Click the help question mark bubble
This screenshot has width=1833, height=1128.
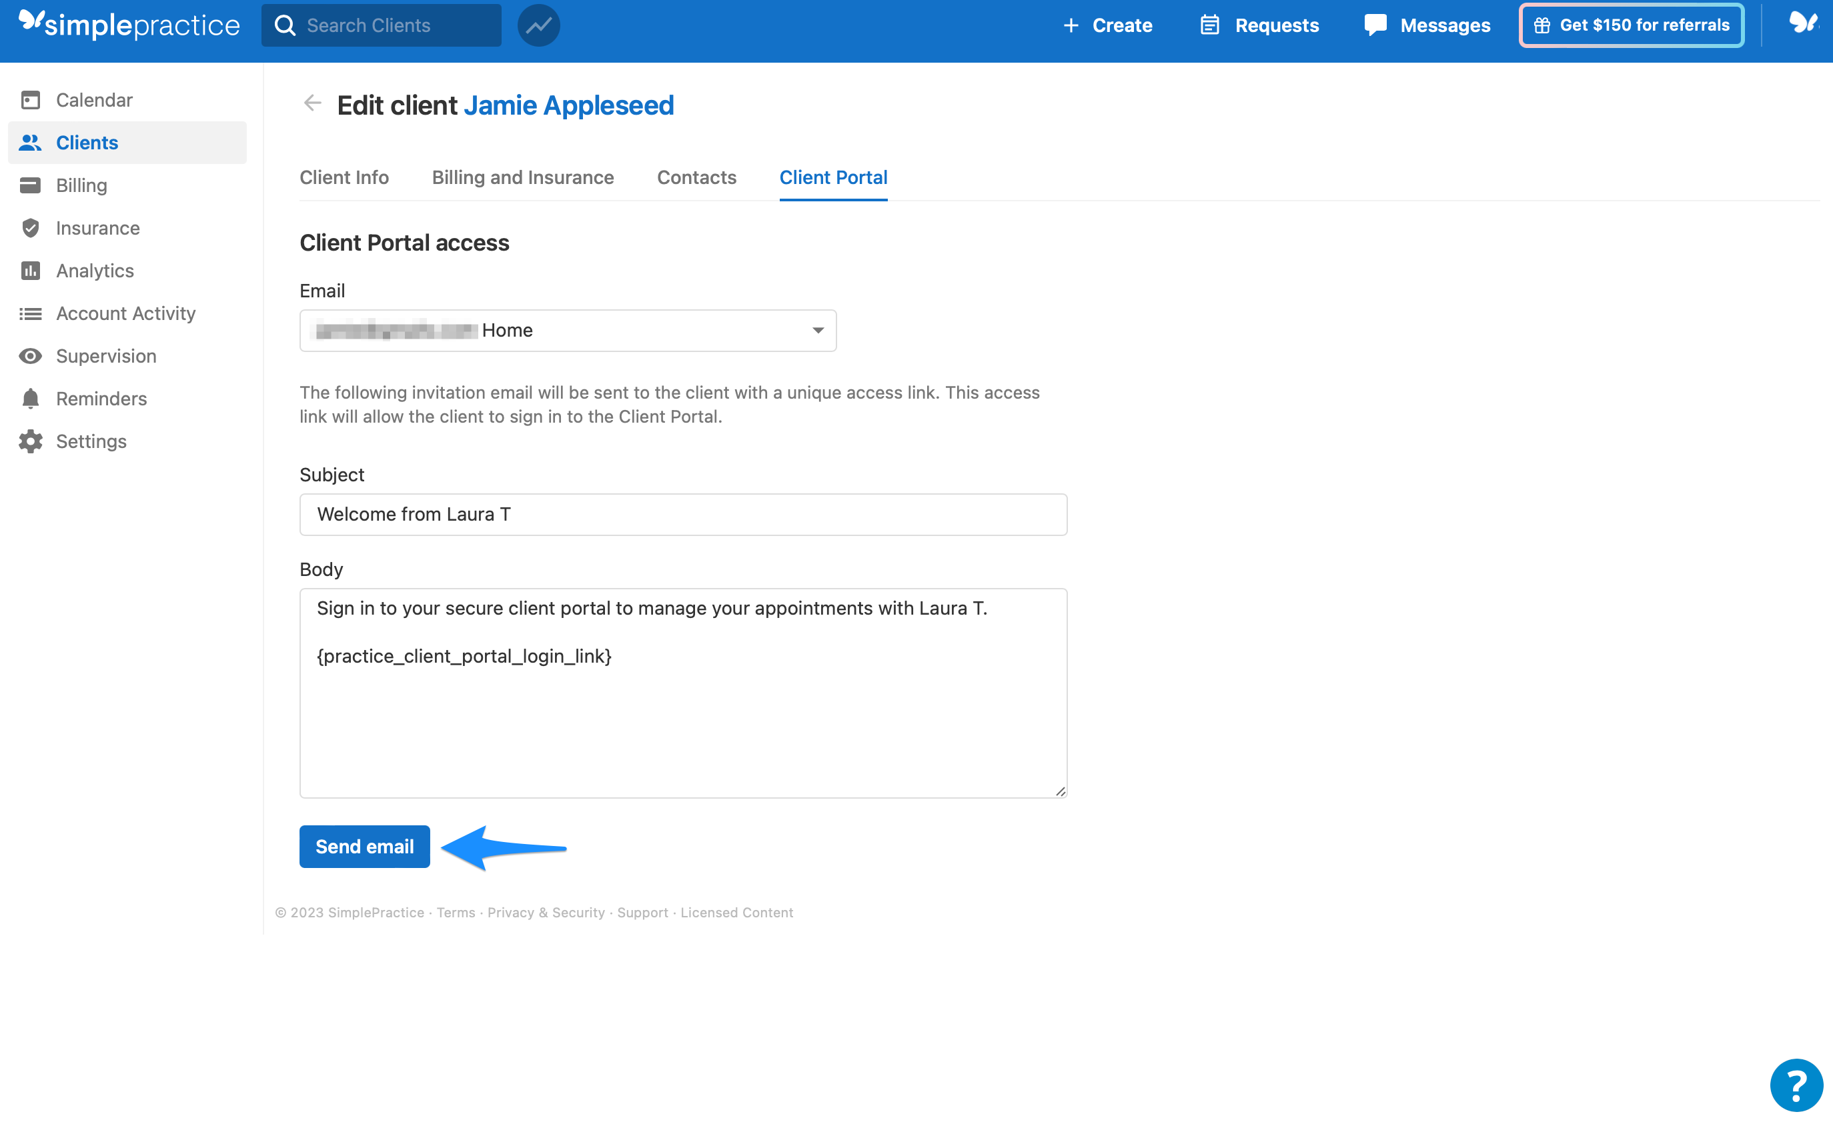(x=1796, y=1085)
